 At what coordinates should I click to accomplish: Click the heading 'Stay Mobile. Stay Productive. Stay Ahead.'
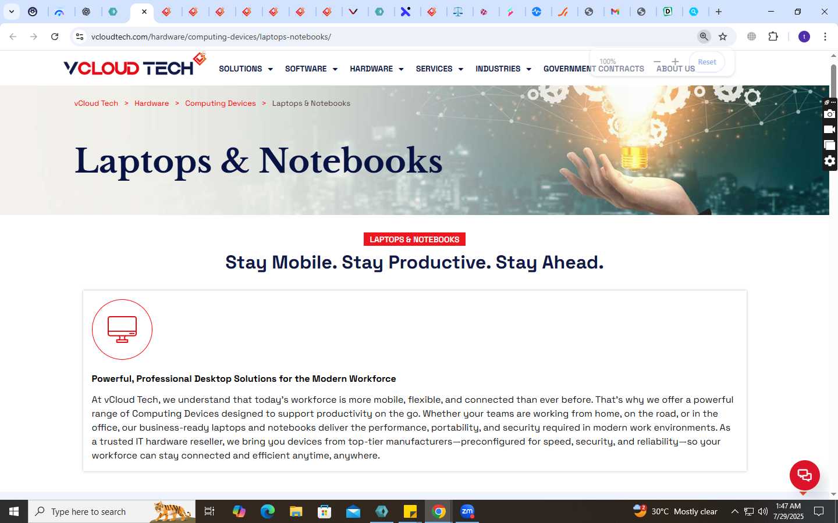pos(414,263)
